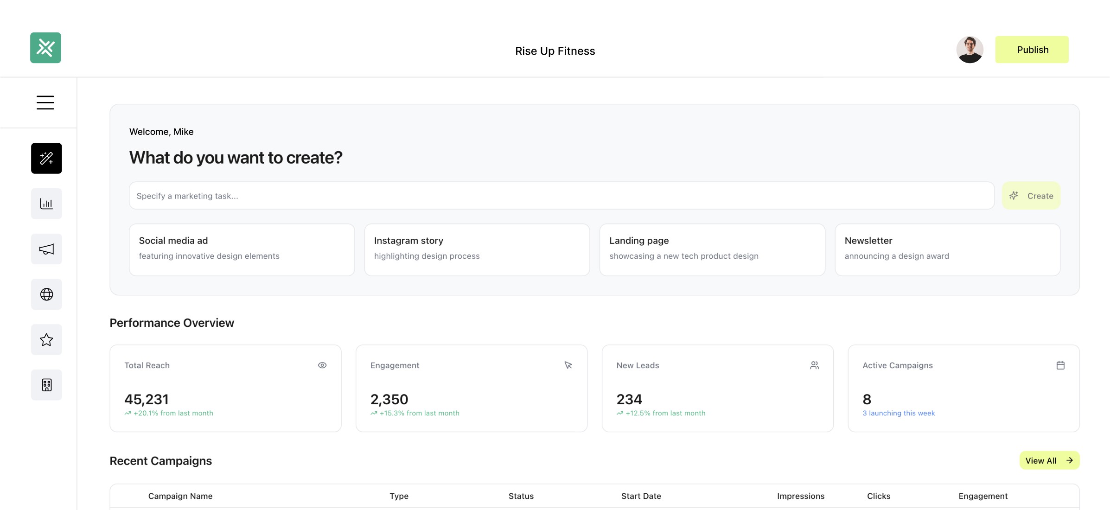Click the Create button with sparkles

1031,196
